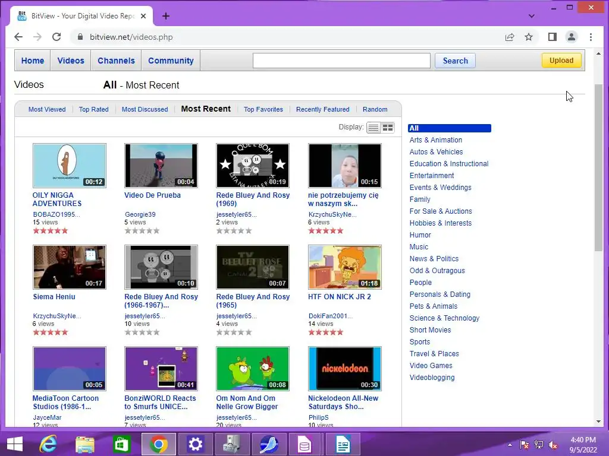Screen dimensions: 609x456
Task: Open Science & Technology category
Action: (x=444, y=318)
